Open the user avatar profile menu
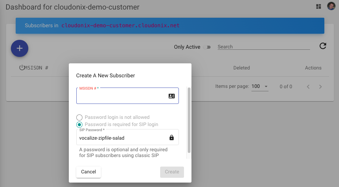The height and width of the screenshot is (187, 339). pyautogui.click(x=331, y=6)
